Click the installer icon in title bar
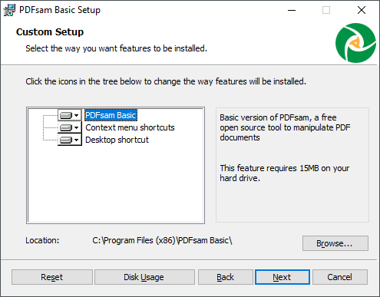380x297 pixels. 9,10
